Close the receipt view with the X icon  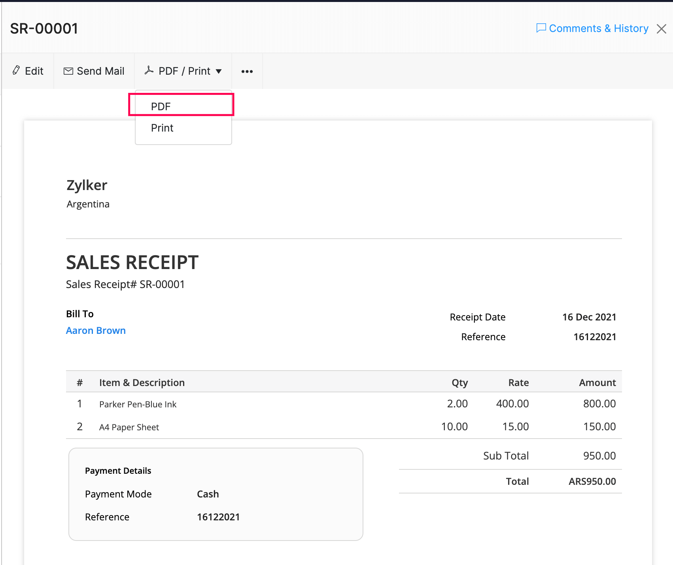(x=661, y=28)
